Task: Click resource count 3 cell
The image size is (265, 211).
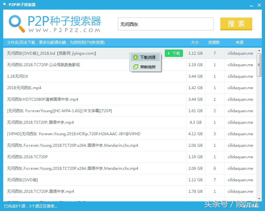Action: pos(215,134)
